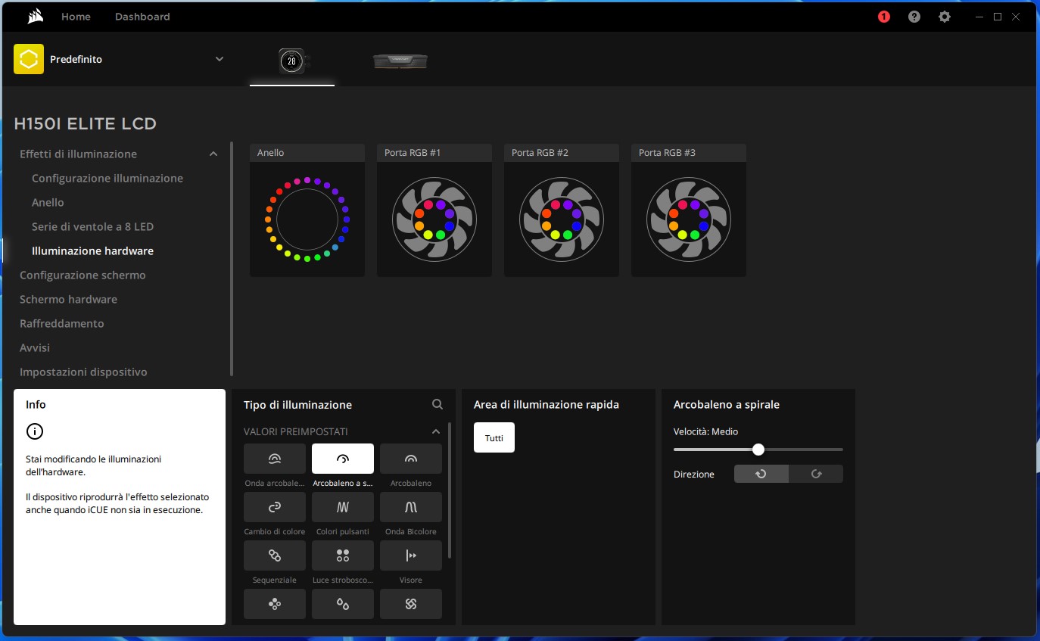The image size is (1040, 641).
Task: Open the Avvisi section
Action: 35,347
